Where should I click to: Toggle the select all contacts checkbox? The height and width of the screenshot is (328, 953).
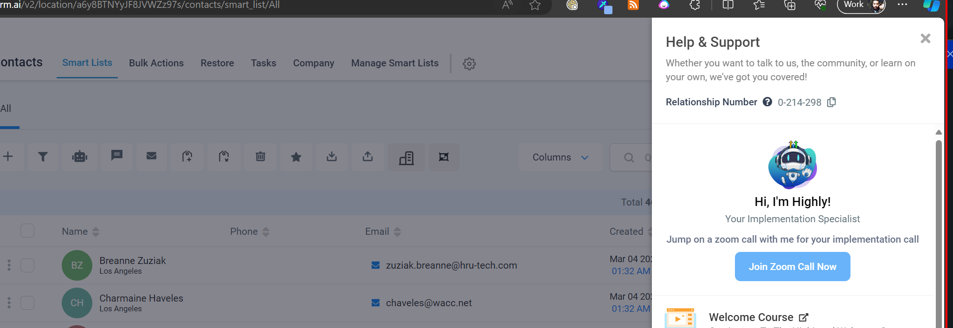click(27, 231)
